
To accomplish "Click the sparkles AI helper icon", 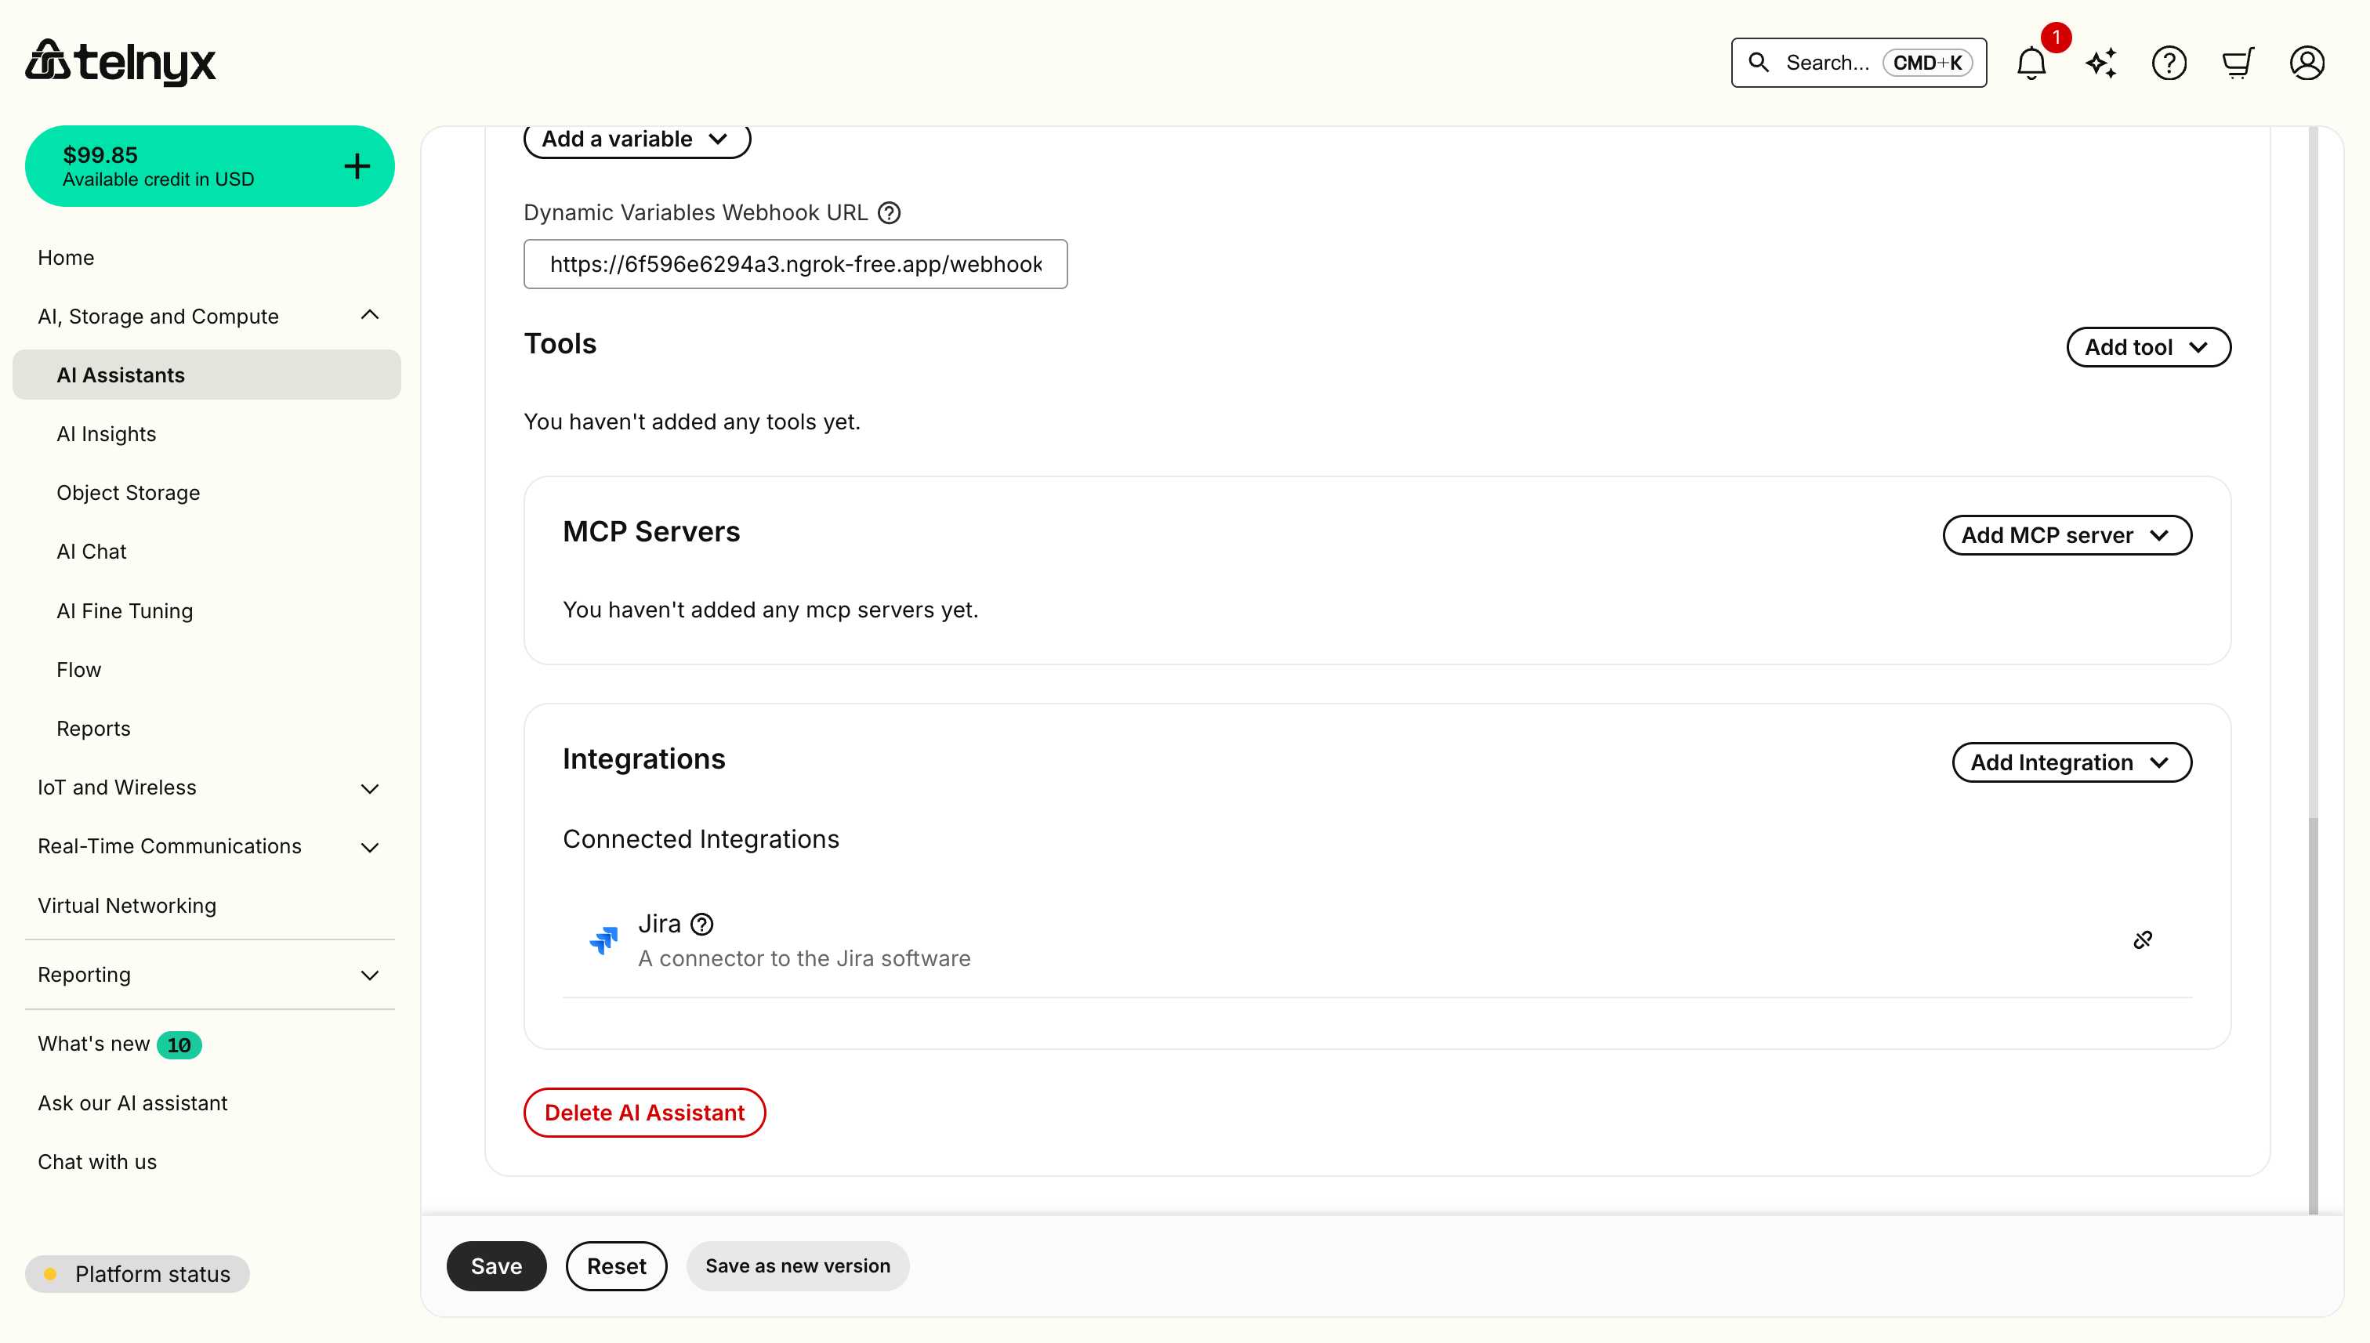I will pos(2100,62).
